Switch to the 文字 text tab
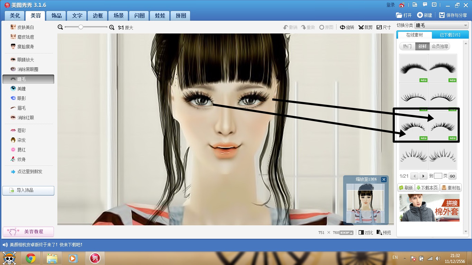472x265 pixels. tap(77, 16)
